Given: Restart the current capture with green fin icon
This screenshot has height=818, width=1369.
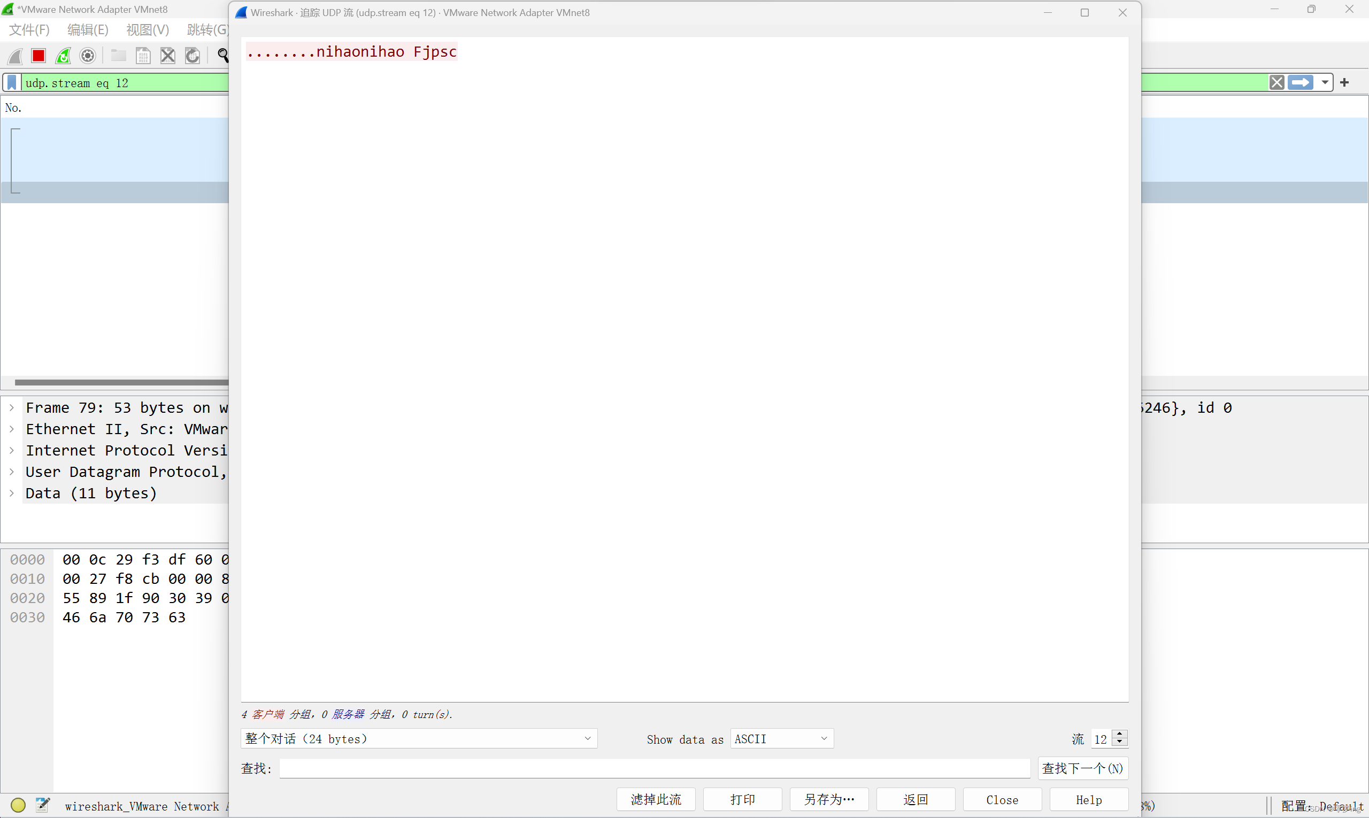Looking at the screenshot, I should coord(64,56).
